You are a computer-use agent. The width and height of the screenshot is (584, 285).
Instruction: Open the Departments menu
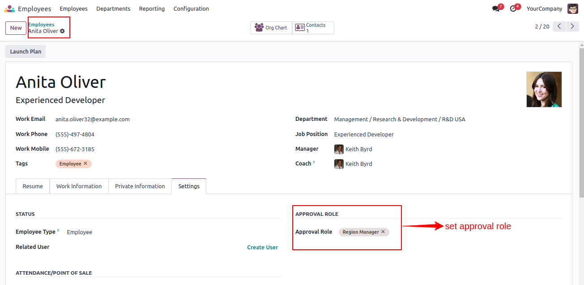[x=113, y=8]
